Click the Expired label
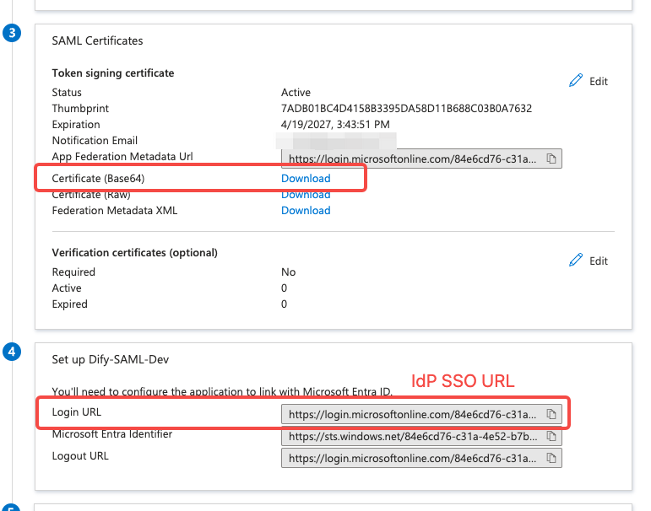The image size is (651, 511). 70,304
